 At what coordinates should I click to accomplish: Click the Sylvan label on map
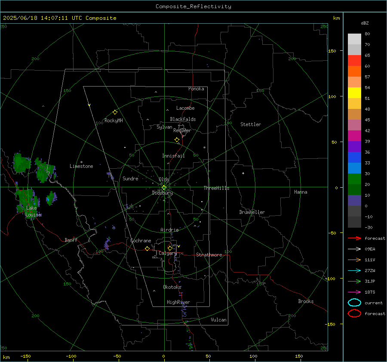pyautogui.click(x=164, y=127)
